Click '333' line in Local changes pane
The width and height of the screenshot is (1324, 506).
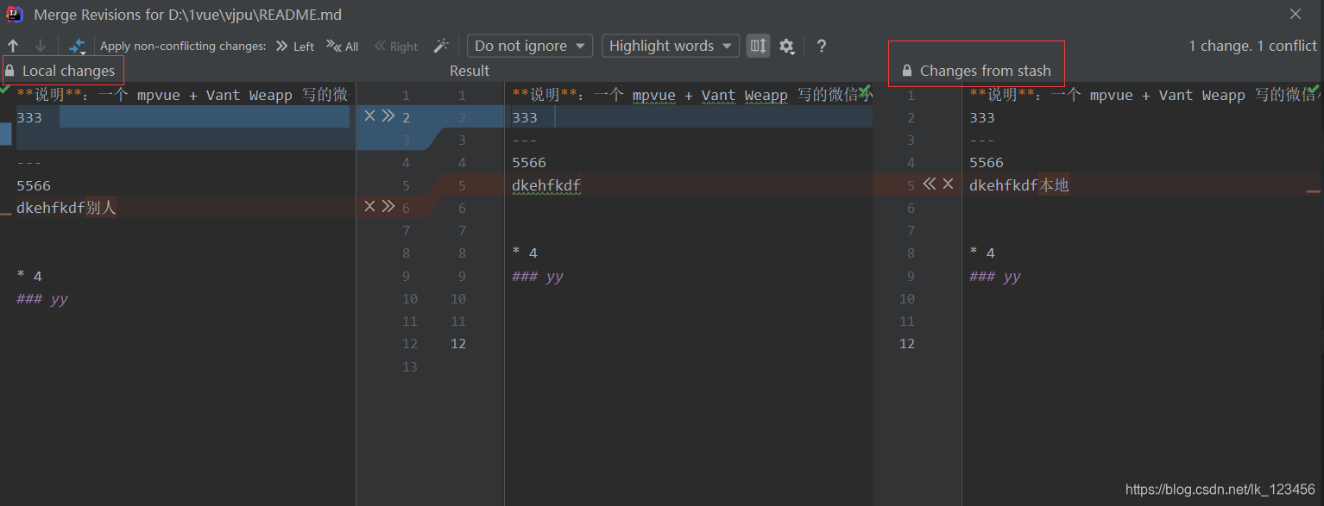click(29, 118)
